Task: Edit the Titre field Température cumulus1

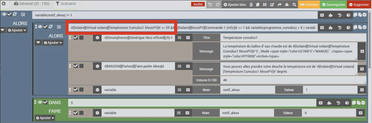Action: [x=293, y=37]
